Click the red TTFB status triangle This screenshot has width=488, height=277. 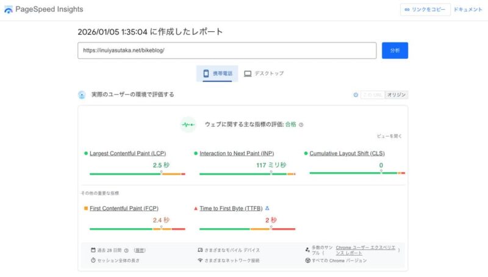[x=196, y=208]
